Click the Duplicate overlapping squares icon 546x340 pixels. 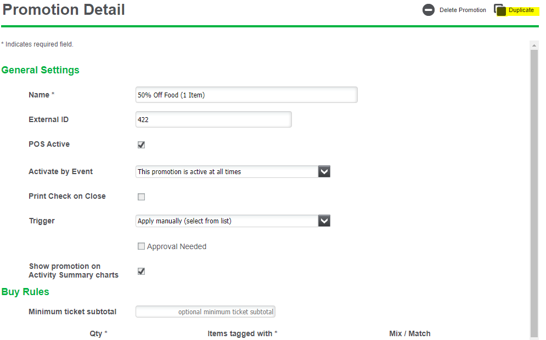pyautogui.click(x=499, y=10)
